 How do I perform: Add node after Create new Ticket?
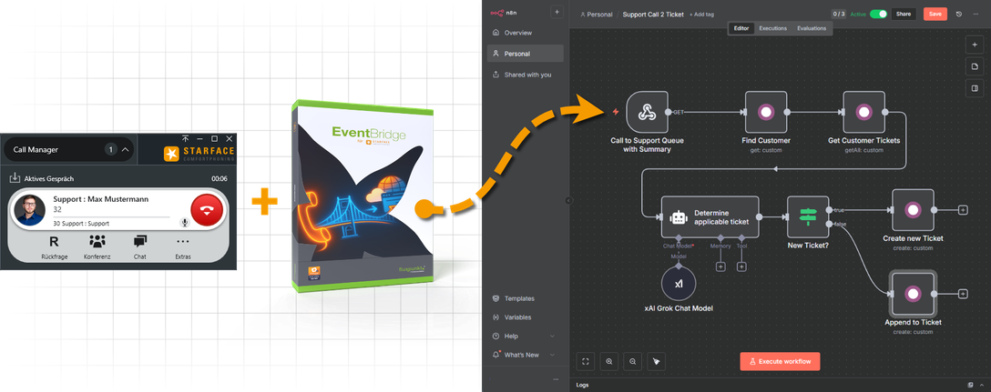963,210
